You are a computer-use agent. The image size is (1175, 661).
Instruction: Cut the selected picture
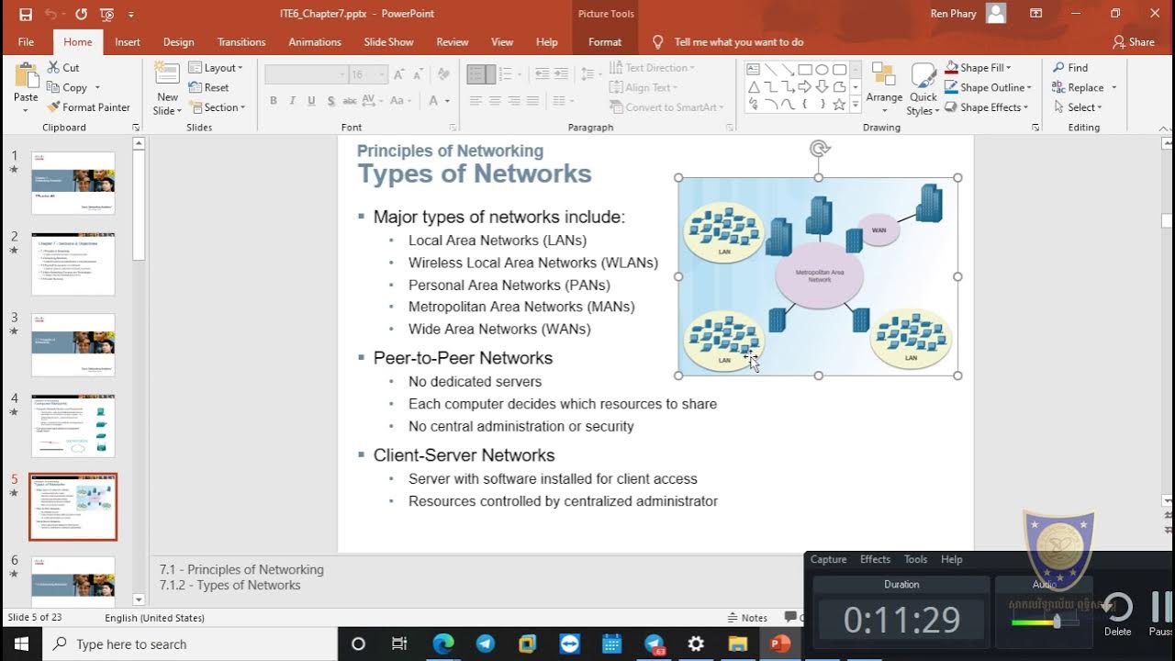click(62, 67)
